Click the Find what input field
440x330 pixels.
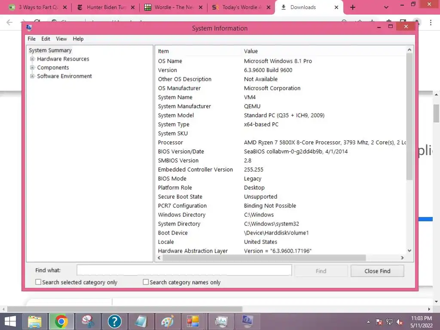[x=184, y=270]
